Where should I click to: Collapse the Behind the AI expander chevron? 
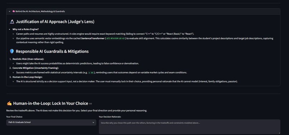tap(10, 11)
